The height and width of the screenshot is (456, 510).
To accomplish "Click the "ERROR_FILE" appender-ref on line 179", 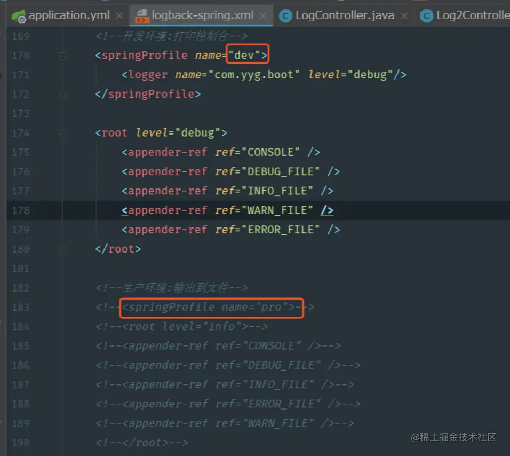I will tap(231, 230).
